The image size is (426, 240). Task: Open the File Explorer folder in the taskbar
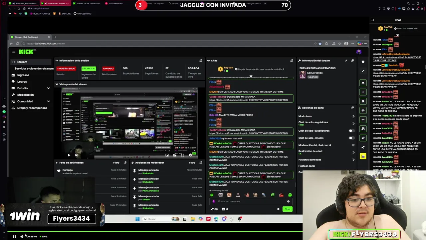pyautogui.click(x=193, y=219)
